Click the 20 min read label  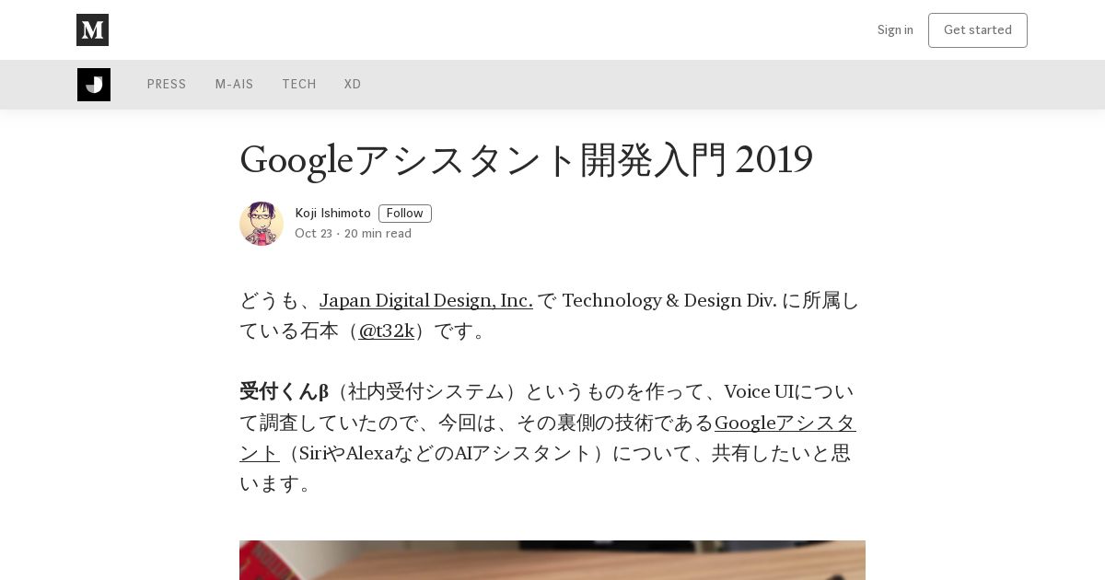378,234
